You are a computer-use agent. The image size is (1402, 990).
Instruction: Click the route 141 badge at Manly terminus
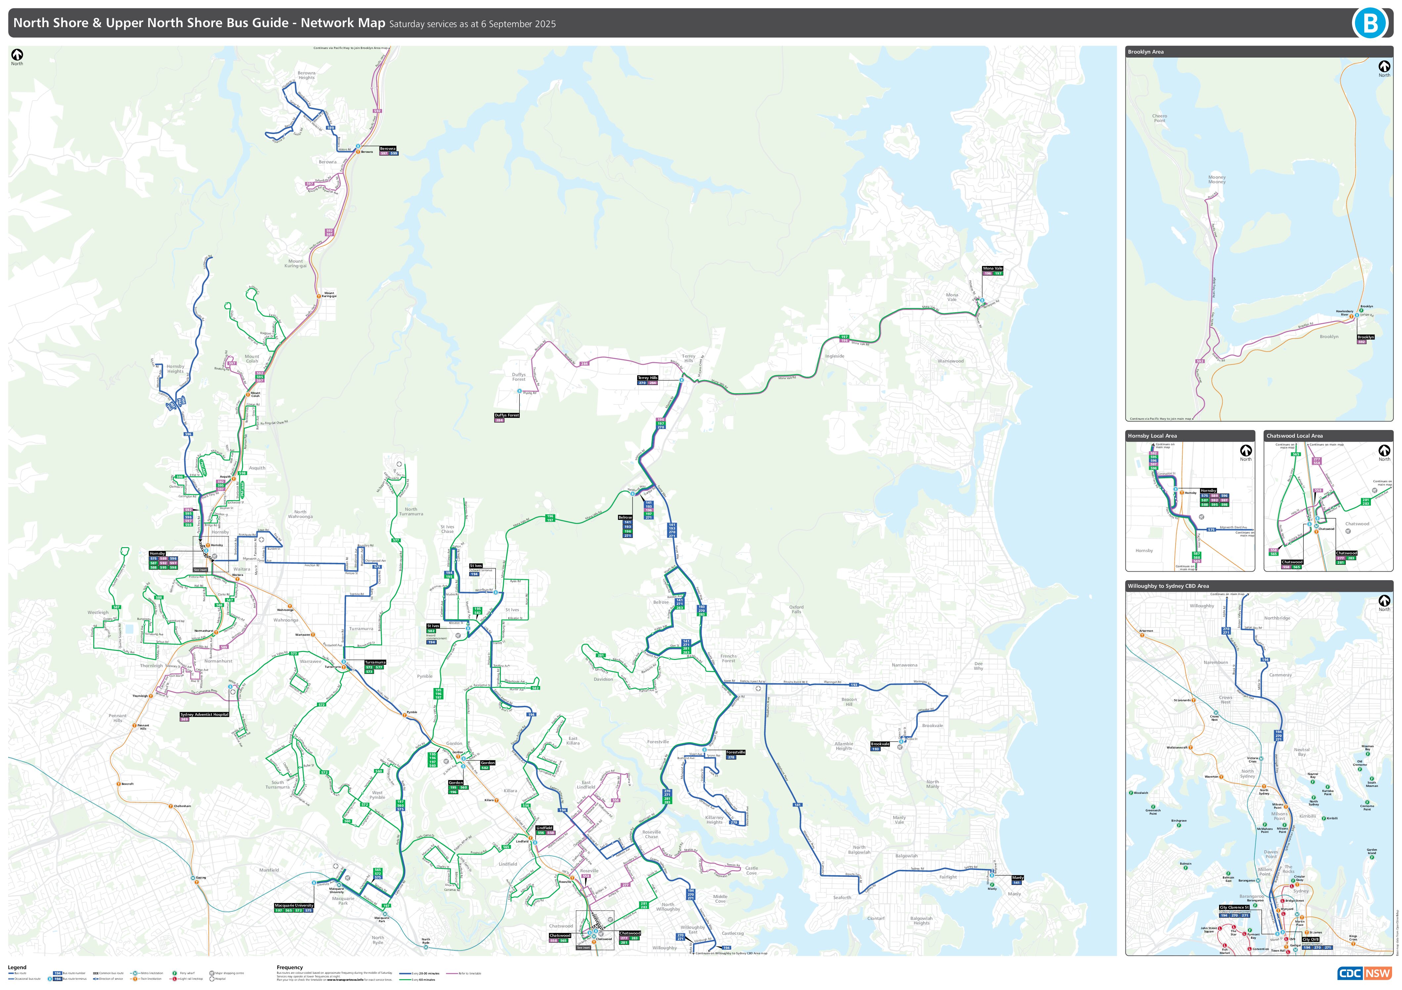(1017, 883)
